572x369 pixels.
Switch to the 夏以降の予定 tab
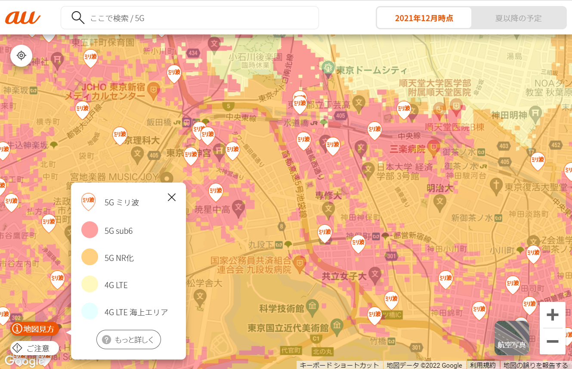518,18
